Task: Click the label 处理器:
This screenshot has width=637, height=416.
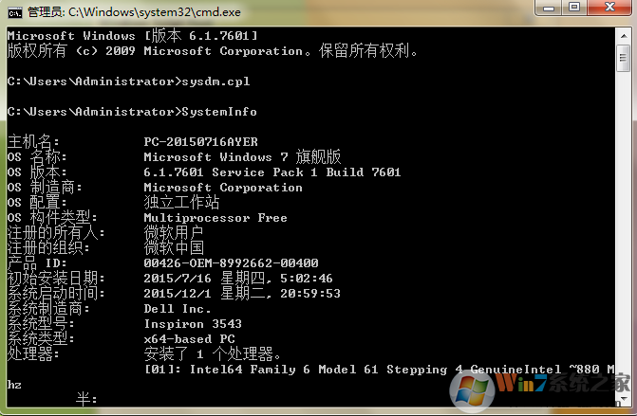Action: [33, 354]
